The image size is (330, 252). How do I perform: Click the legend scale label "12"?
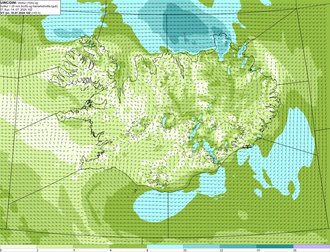[x=221, y=250]
